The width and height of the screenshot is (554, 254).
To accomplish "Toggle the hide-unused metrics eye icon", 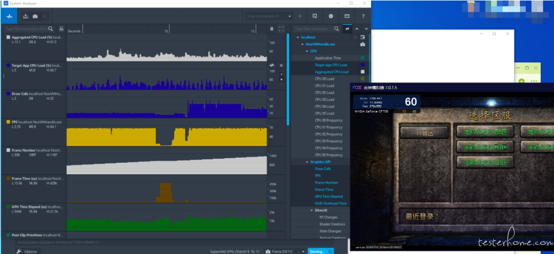I will (x=347, y=29).
